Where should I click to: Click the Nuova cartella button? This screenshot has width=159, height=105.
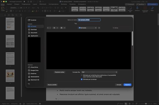tap(52, 85)
